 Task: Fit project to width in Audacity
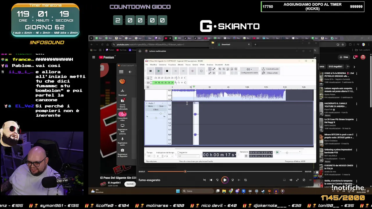pyautogui.click(x=232, y=69)
